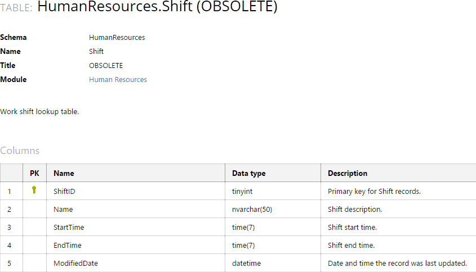Click the 'Shift start time.' description
Image resolution: width=476 pixels, height=272 pixels.
click(x=352, y=227)
